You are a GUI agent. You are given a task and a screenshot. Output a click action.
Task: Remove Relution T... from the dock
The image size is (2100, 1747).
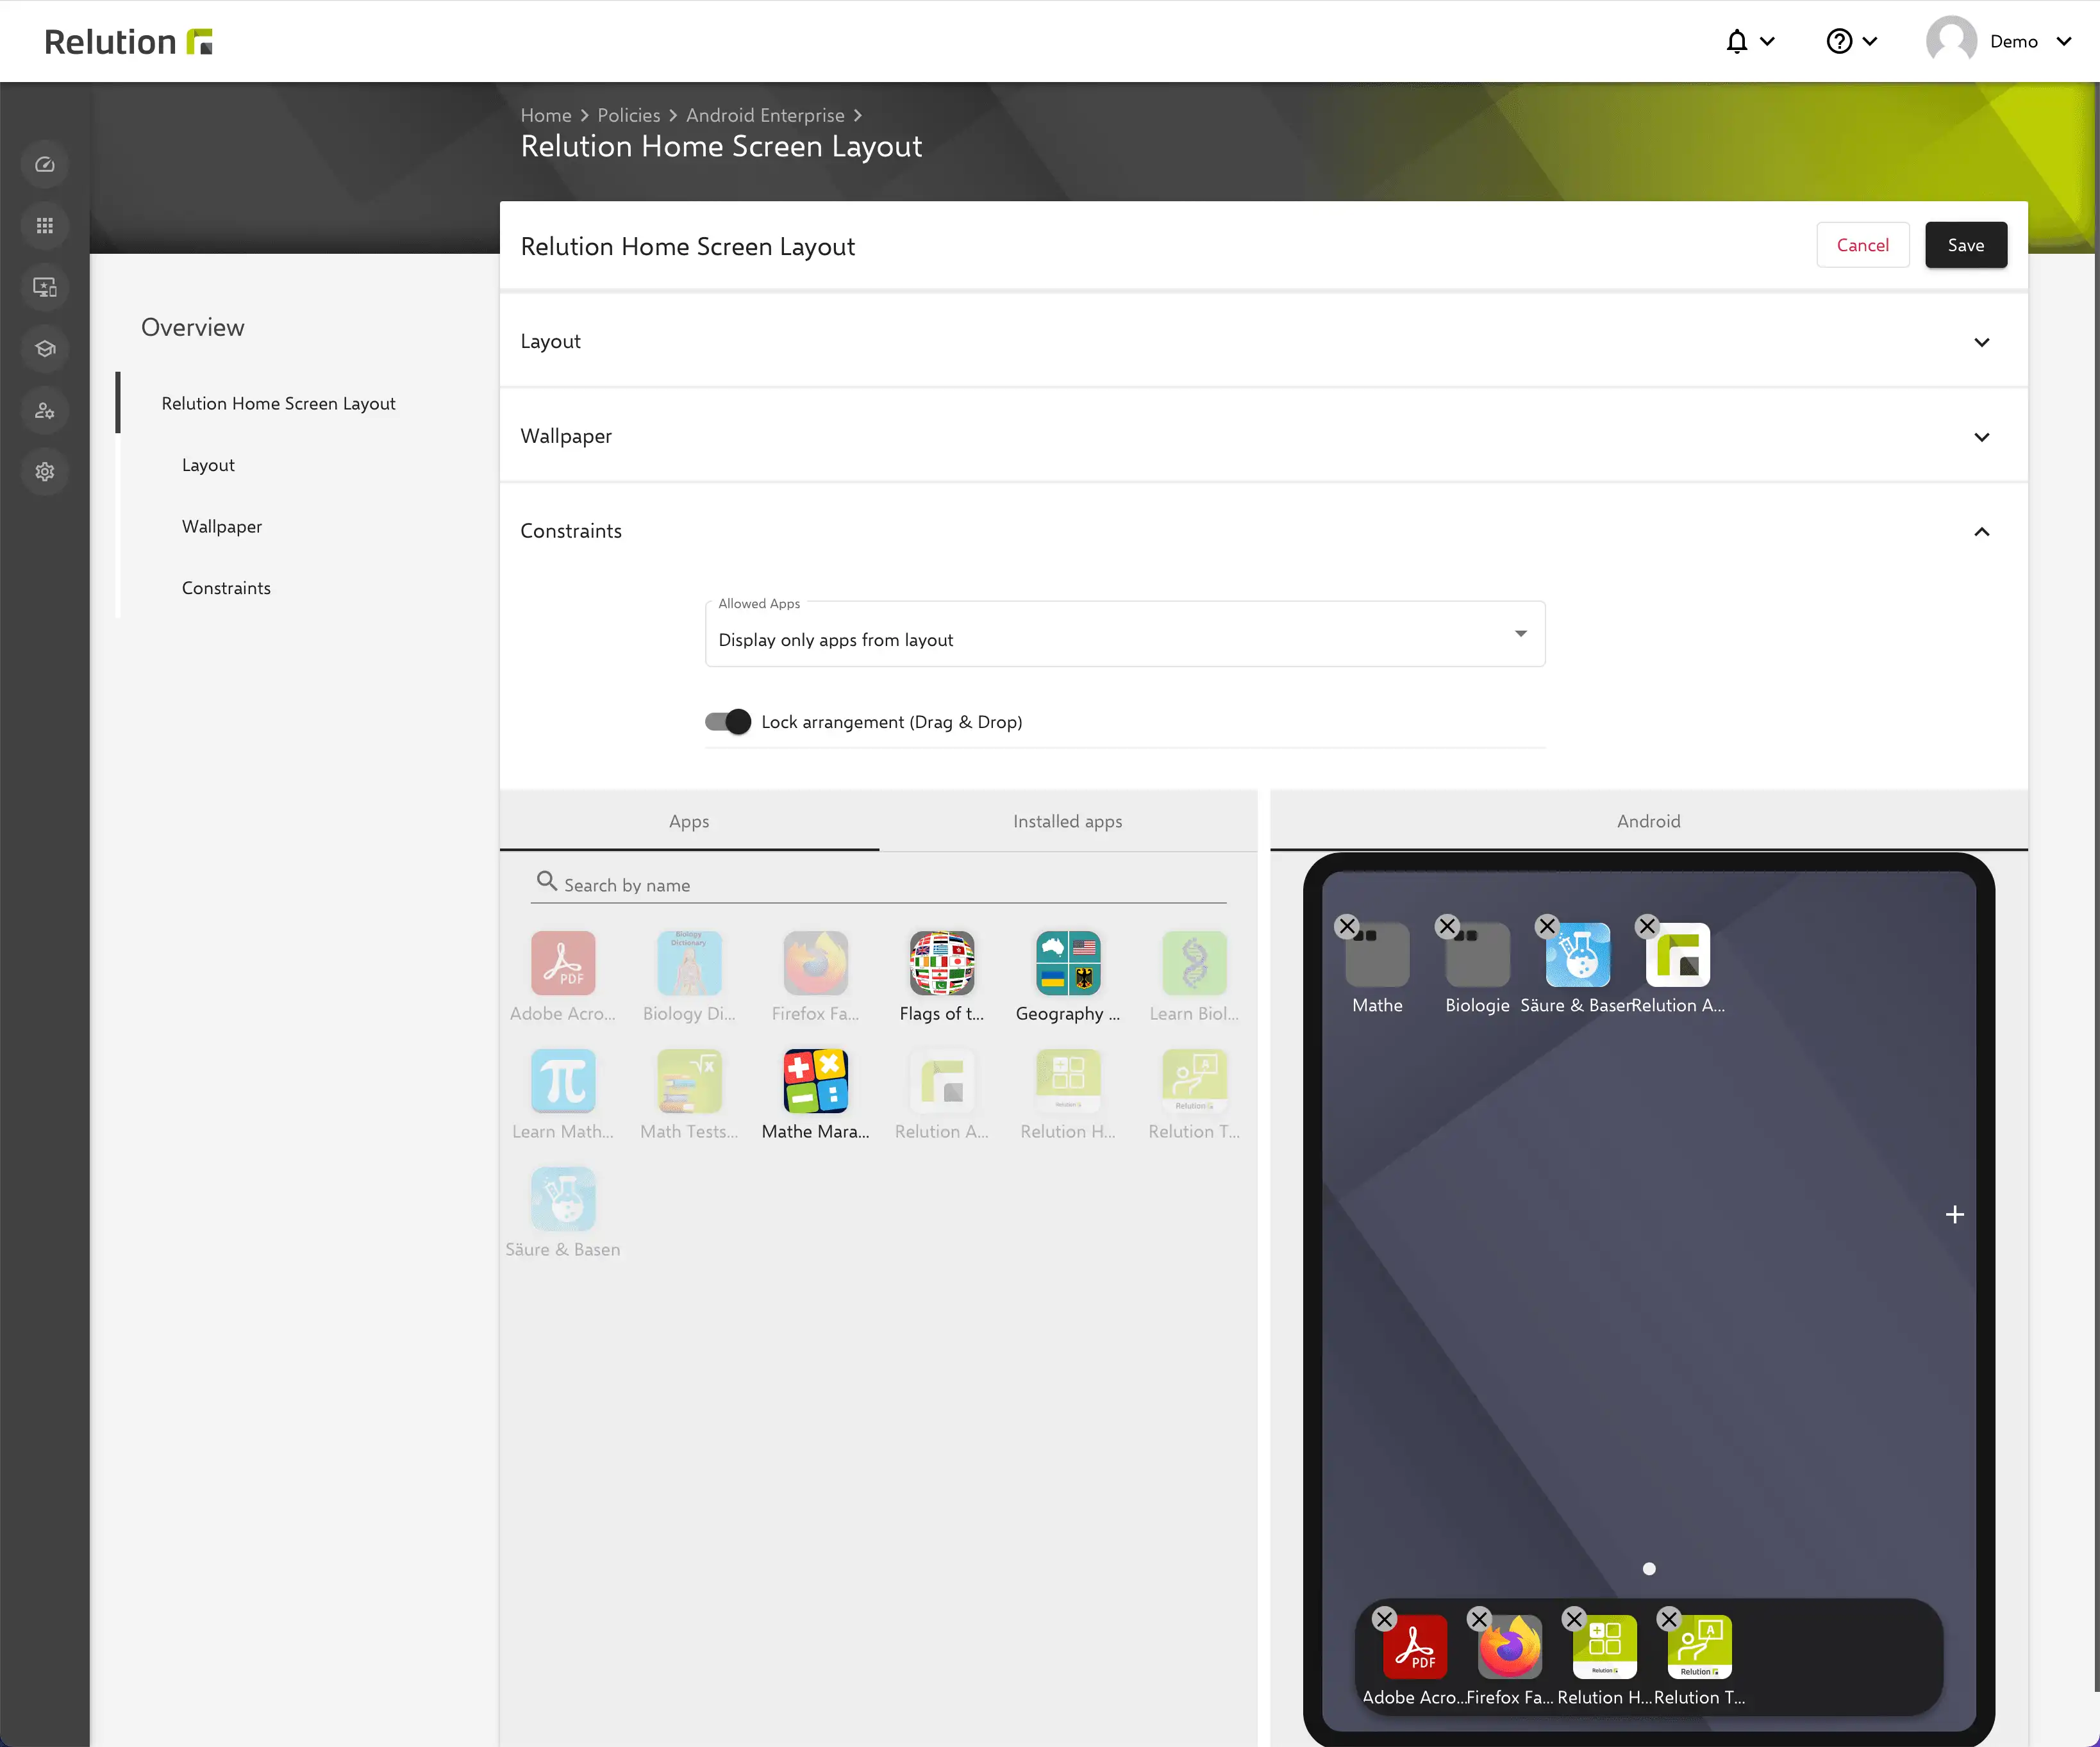point(1669,1619)
